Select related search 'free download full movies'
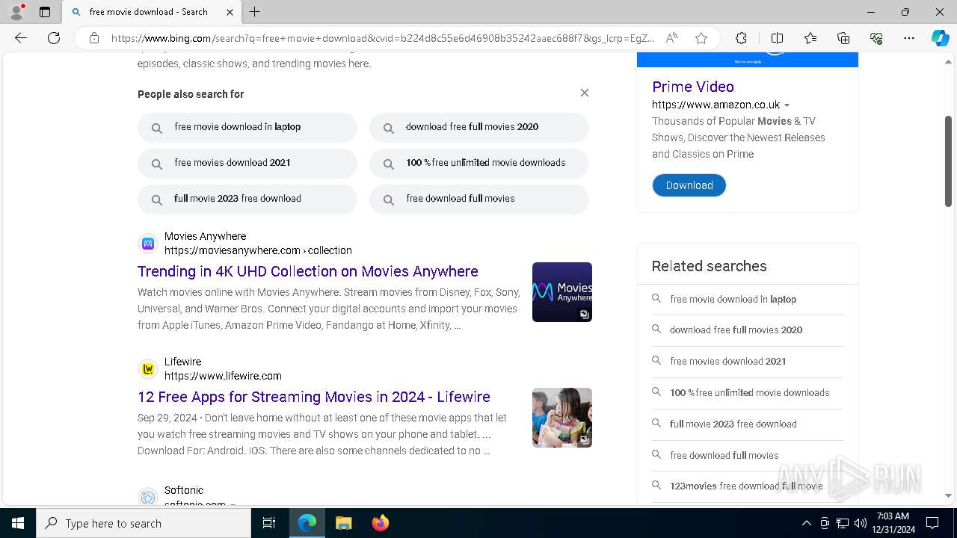Viewport: 957px width, 538px height. (x=724, y=455)
